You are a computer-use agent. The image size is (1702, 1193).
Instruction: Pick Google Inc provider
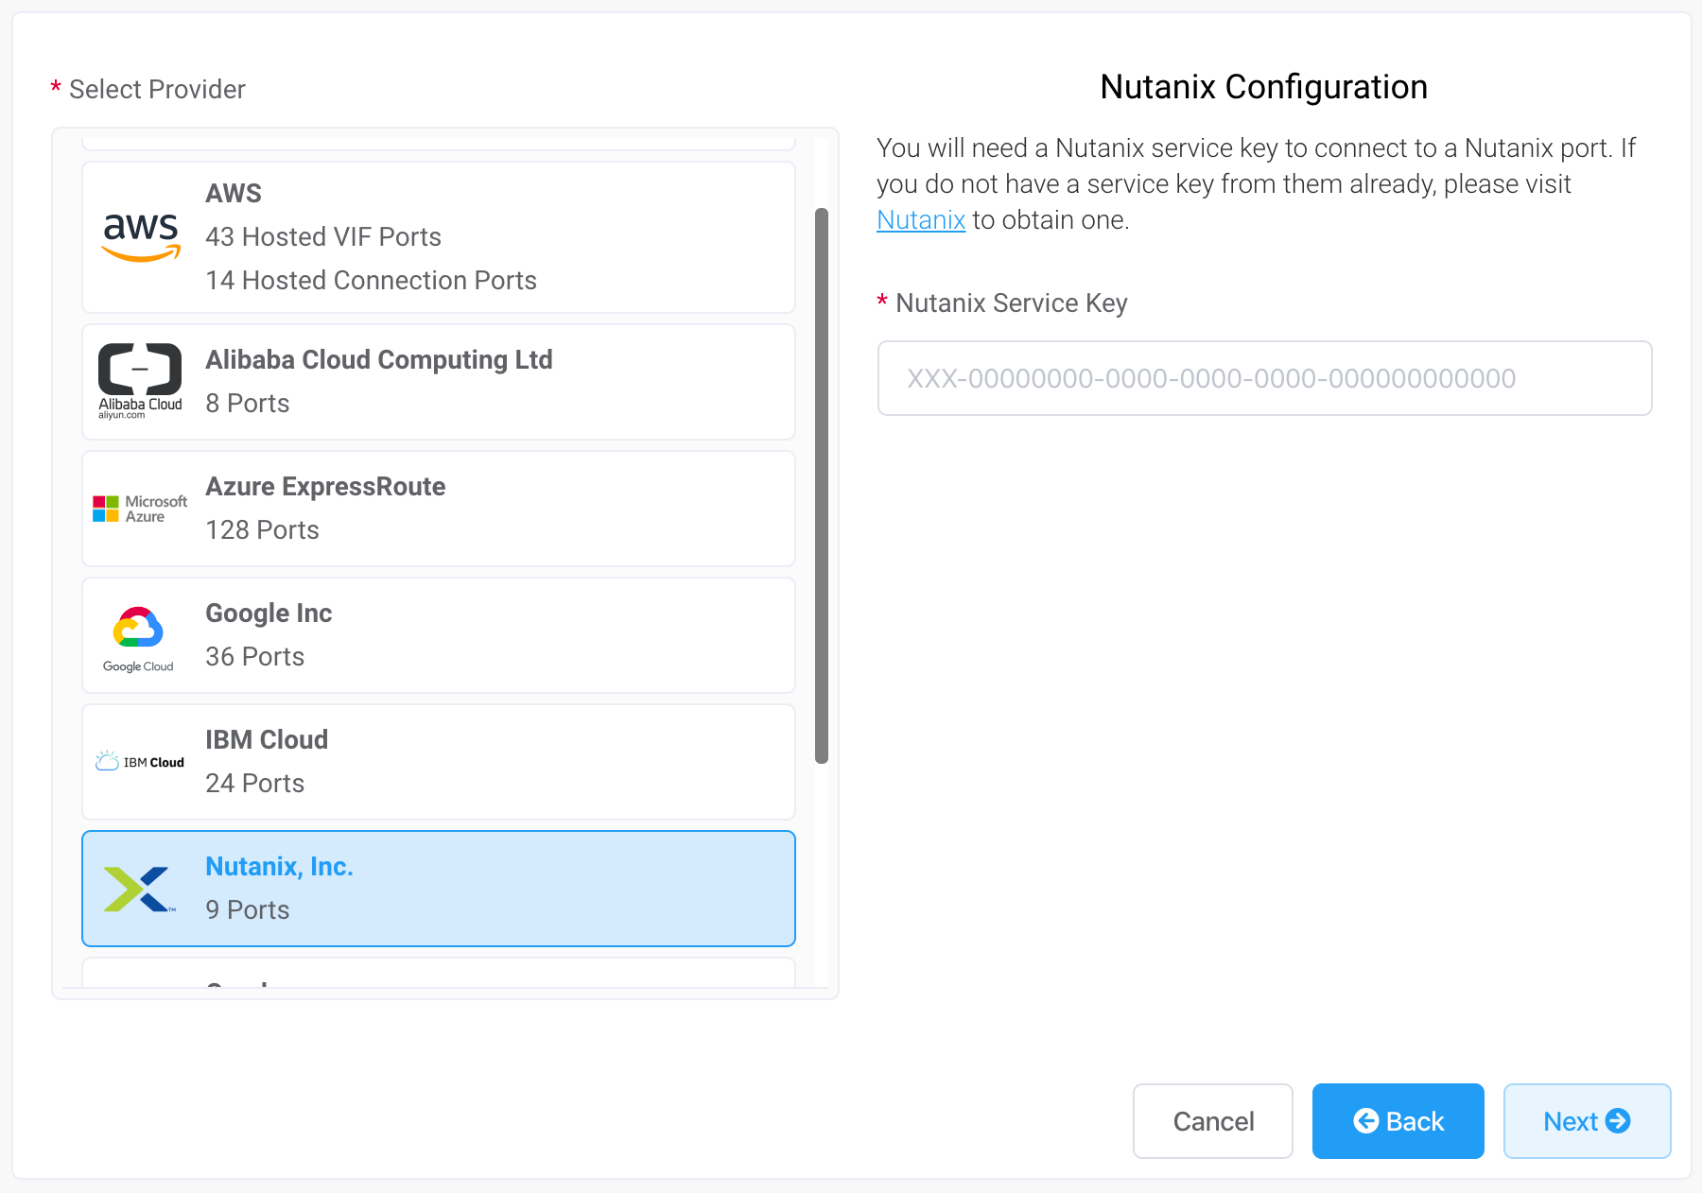439,635
